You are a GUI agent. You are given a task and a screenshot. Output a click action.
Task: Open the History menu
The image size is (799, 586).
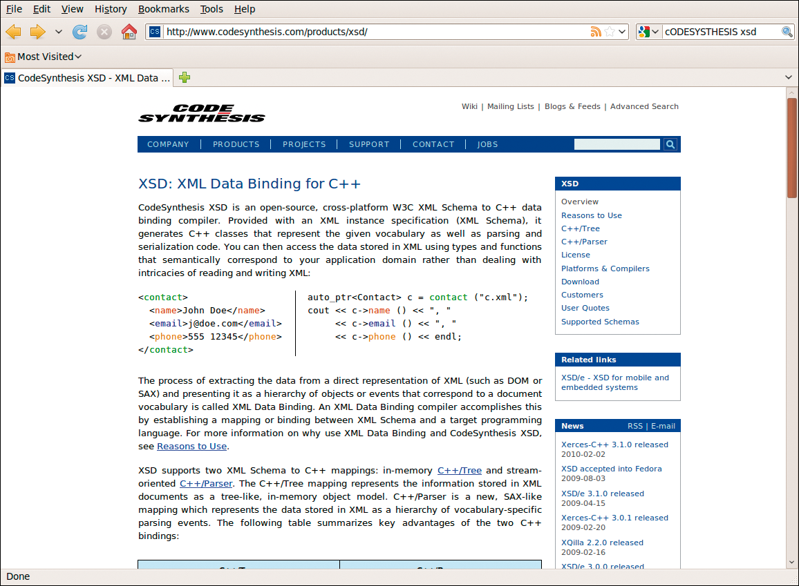(x=111, y=9)
